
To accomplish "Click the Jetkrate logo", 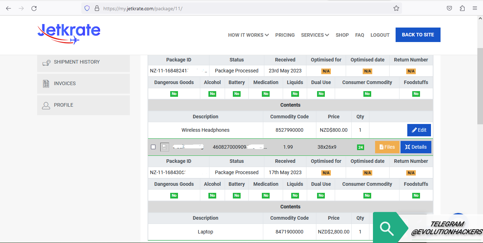I will click(69, 34).
